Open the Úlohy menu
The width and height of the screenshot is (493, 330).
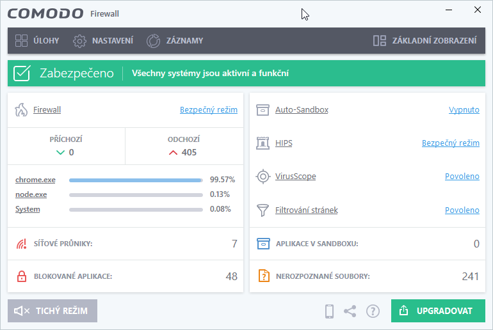coord(37,41)
